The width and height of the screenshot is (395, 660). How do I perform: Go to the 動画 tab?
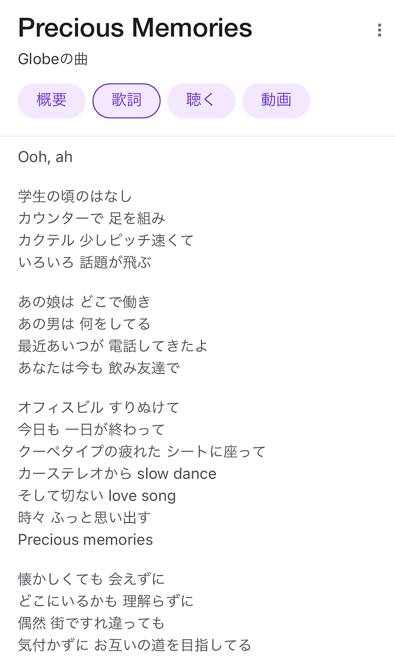(x=276, y=100)
